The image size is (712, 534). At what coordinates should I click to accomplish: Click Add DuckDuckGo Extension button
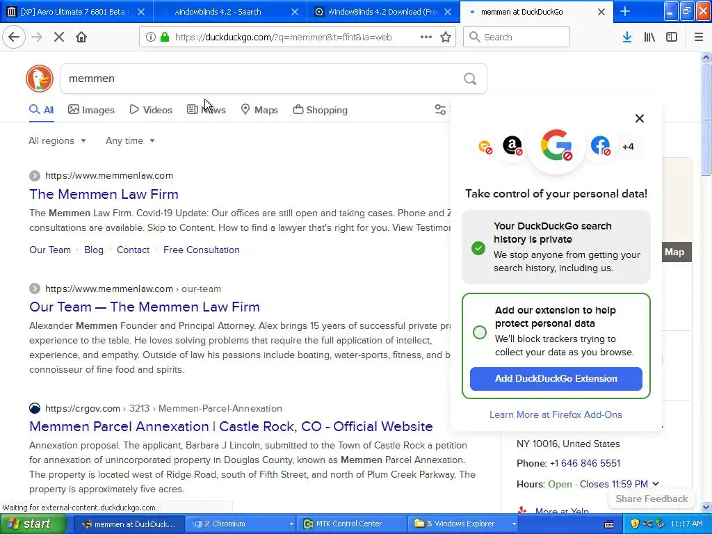[x=556, y=379]
